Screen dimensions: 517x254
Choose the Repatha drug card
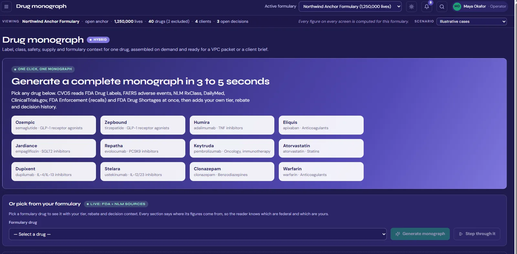[143, 148]
